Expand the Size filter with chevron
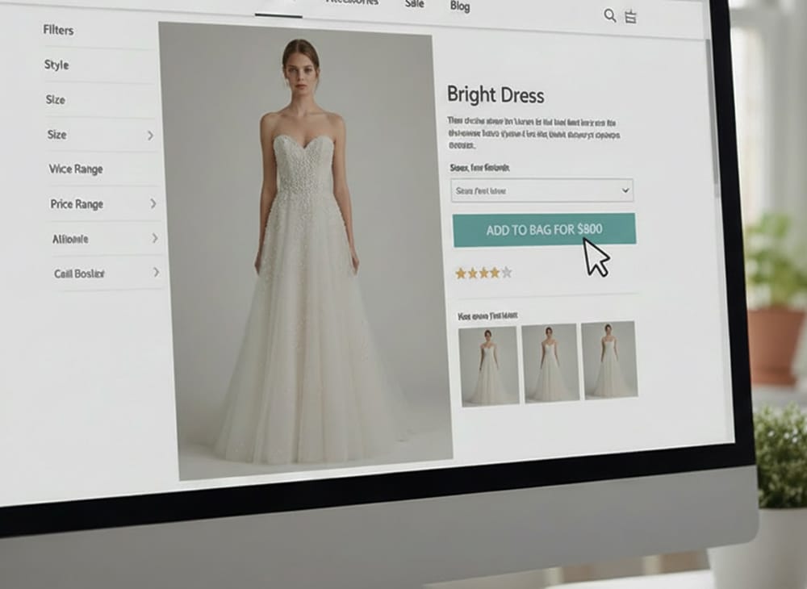 click(x=150, y=136)
